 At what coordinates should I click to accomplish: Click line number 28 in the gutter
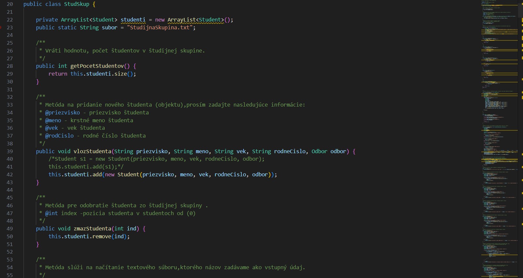pos(10,66)
